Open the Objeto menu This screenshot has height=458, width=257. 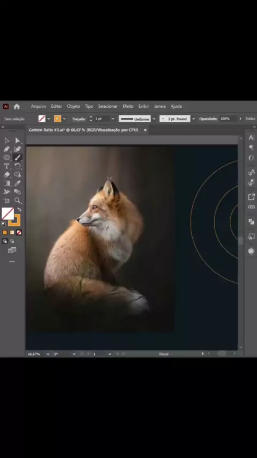click(73, 106)
